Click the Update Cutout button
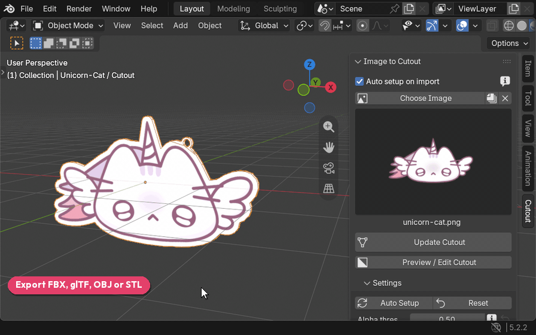The width and height of the screenshot is (536, 335). (433, 242)
